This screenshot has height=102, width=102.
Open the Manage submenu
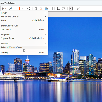[23, 44]
